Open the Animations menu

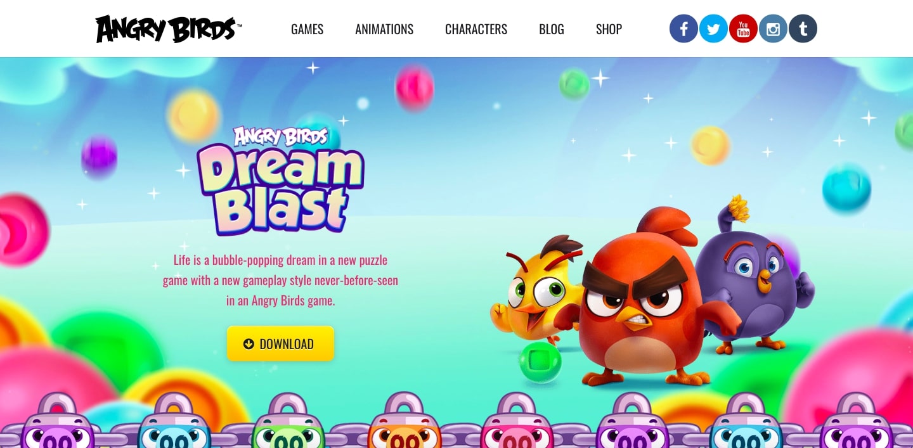(384, 29)
